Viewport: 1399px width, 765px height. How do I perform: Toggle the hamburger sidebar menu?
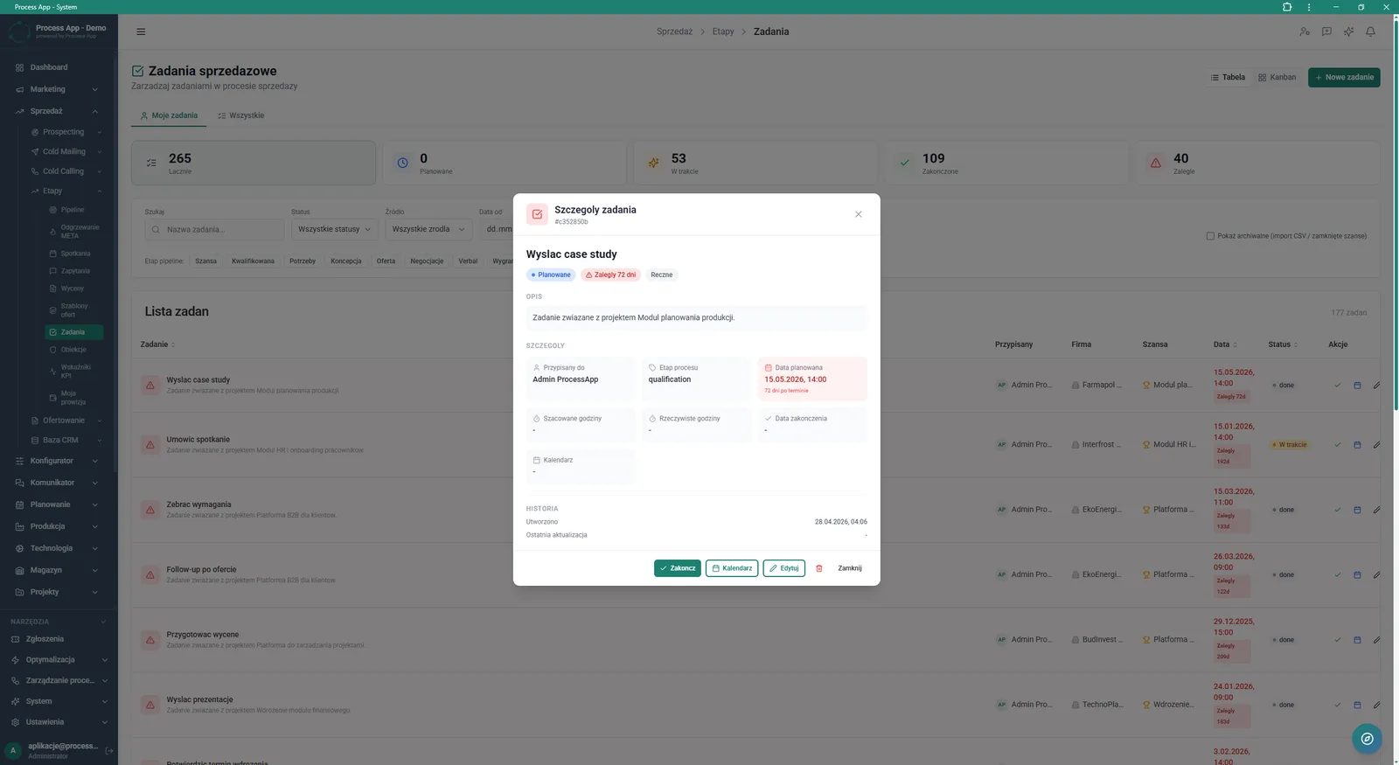click(x=141, y=31)
